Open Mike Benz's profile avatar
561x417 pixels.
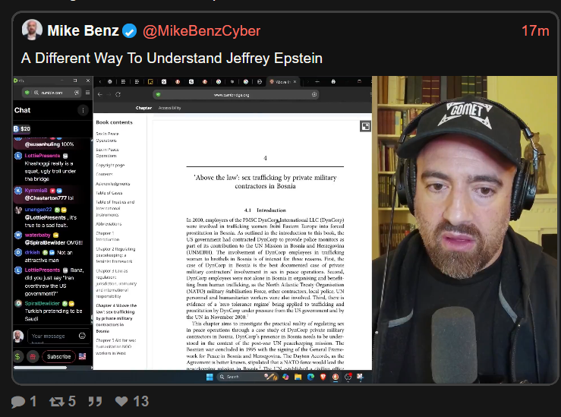click(x=32, y=30)
